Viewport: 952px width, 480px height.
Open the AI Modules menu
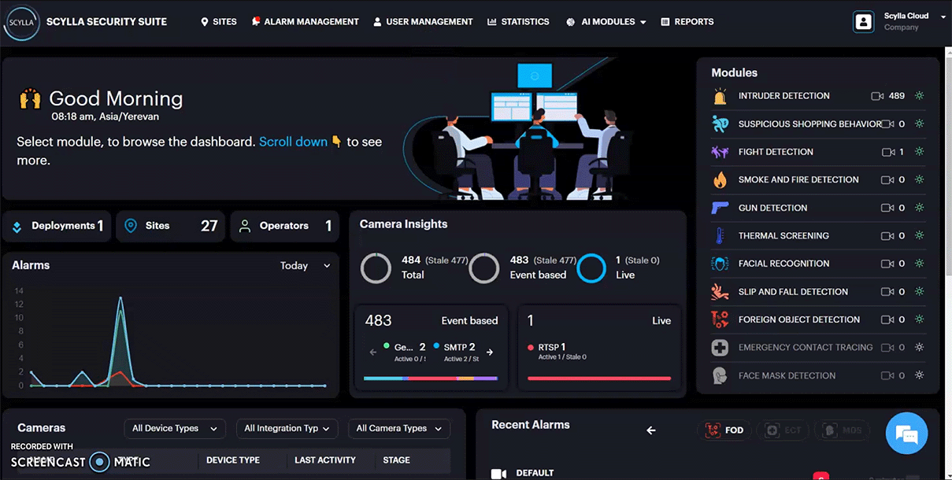point(606,22)
